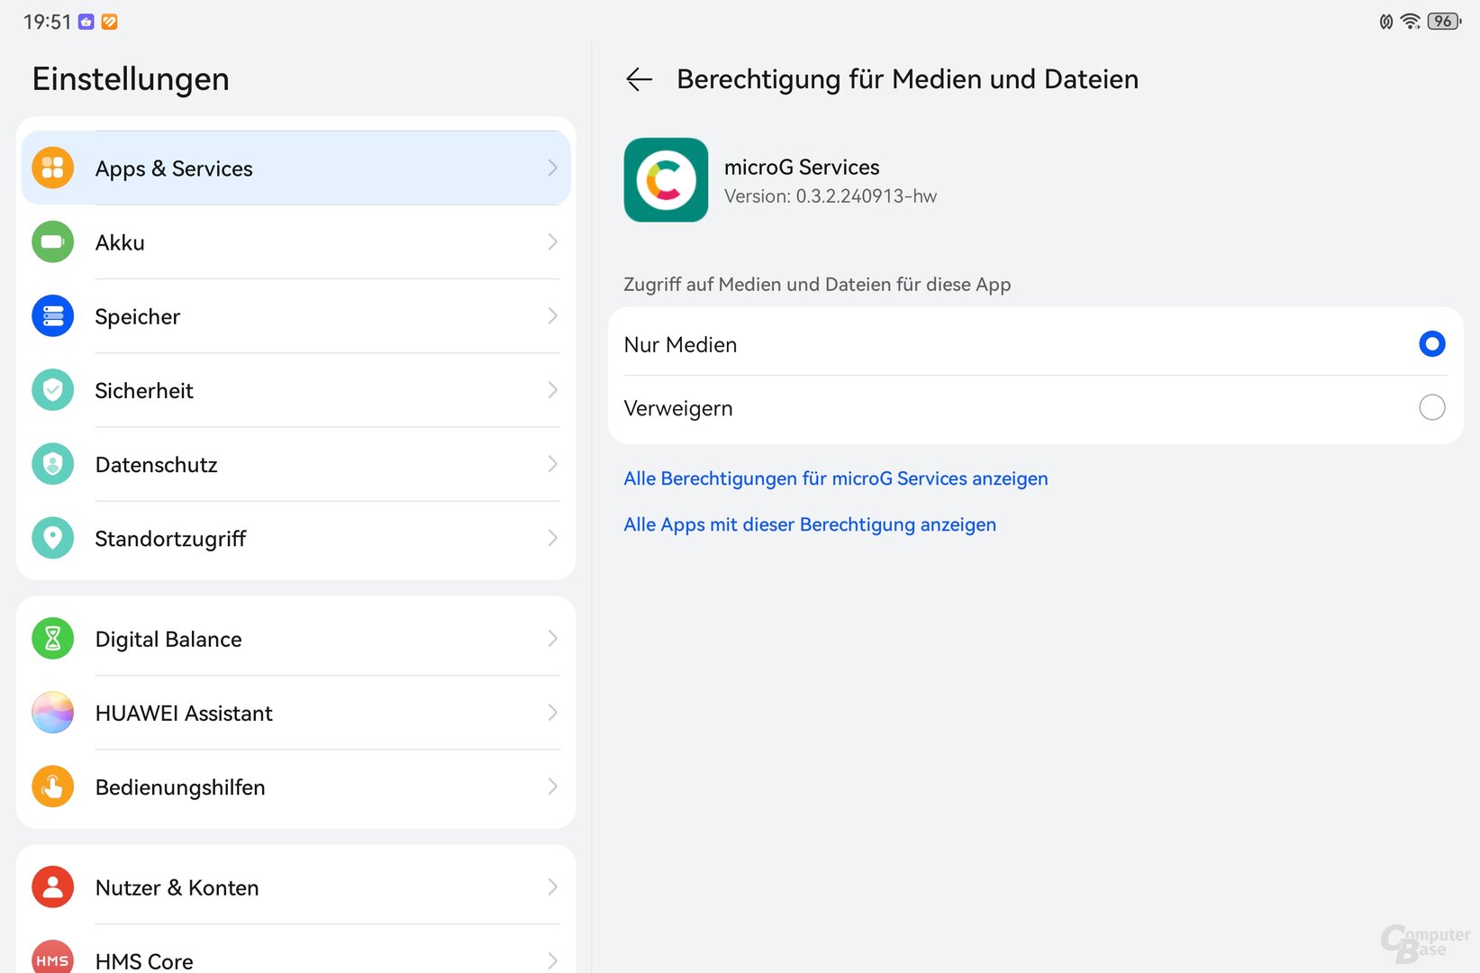1480x973 pixels.
Task: Tap the Datenschutz privacy shield icon
Action: (x=53, y=464)
